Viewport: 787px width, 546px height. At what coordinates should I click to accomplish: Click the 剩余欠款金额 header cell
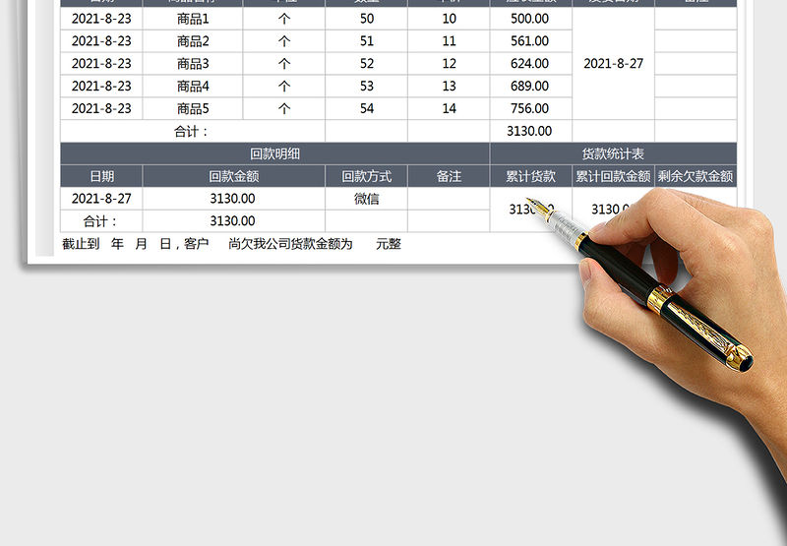pyautogui.click(x=696, y=176)
